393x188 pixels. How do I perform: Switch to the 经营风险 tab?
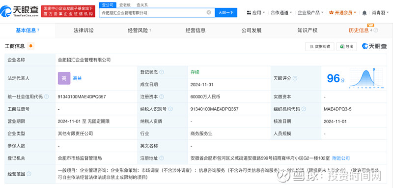140,31
